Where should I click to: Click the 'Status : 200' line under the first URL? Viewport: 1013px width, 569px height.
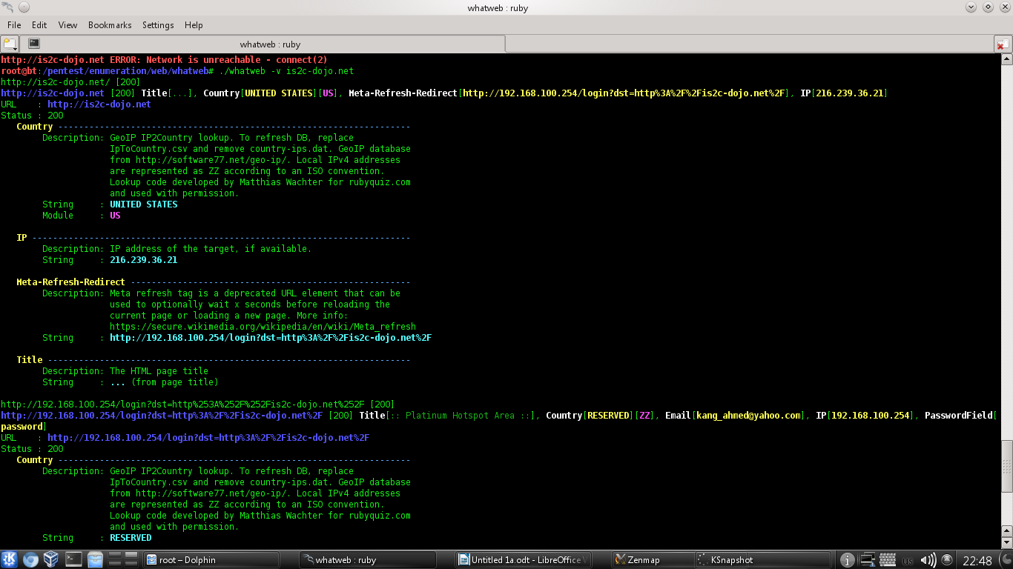point(32,115)
